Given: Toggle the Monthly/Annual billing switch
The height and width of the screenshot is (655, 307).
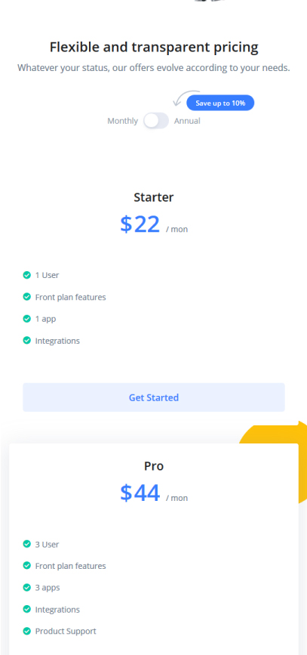Looking at the screenshot, I should [156, 121].
